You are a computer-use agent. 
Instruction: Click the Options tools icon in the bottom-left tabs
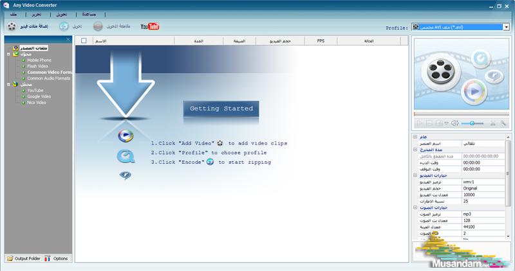pyautogui.click(x=48, y=259)
